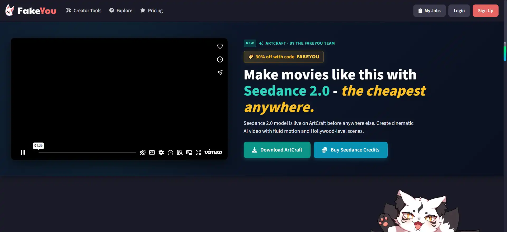
Task: Open the Vimeo logo link
Action: pos(213,152)
